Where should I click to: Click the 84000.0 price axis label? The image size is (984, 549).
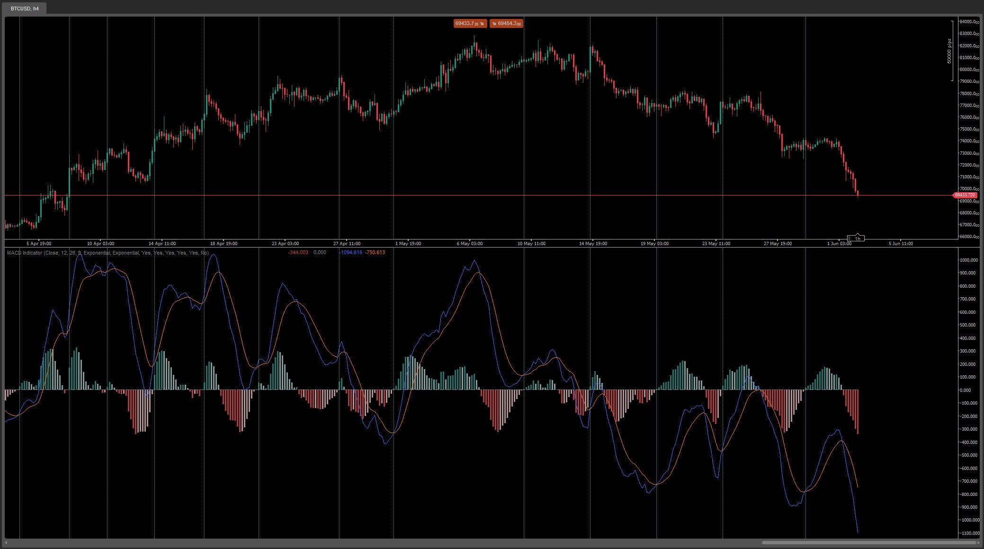pos(969,22)
